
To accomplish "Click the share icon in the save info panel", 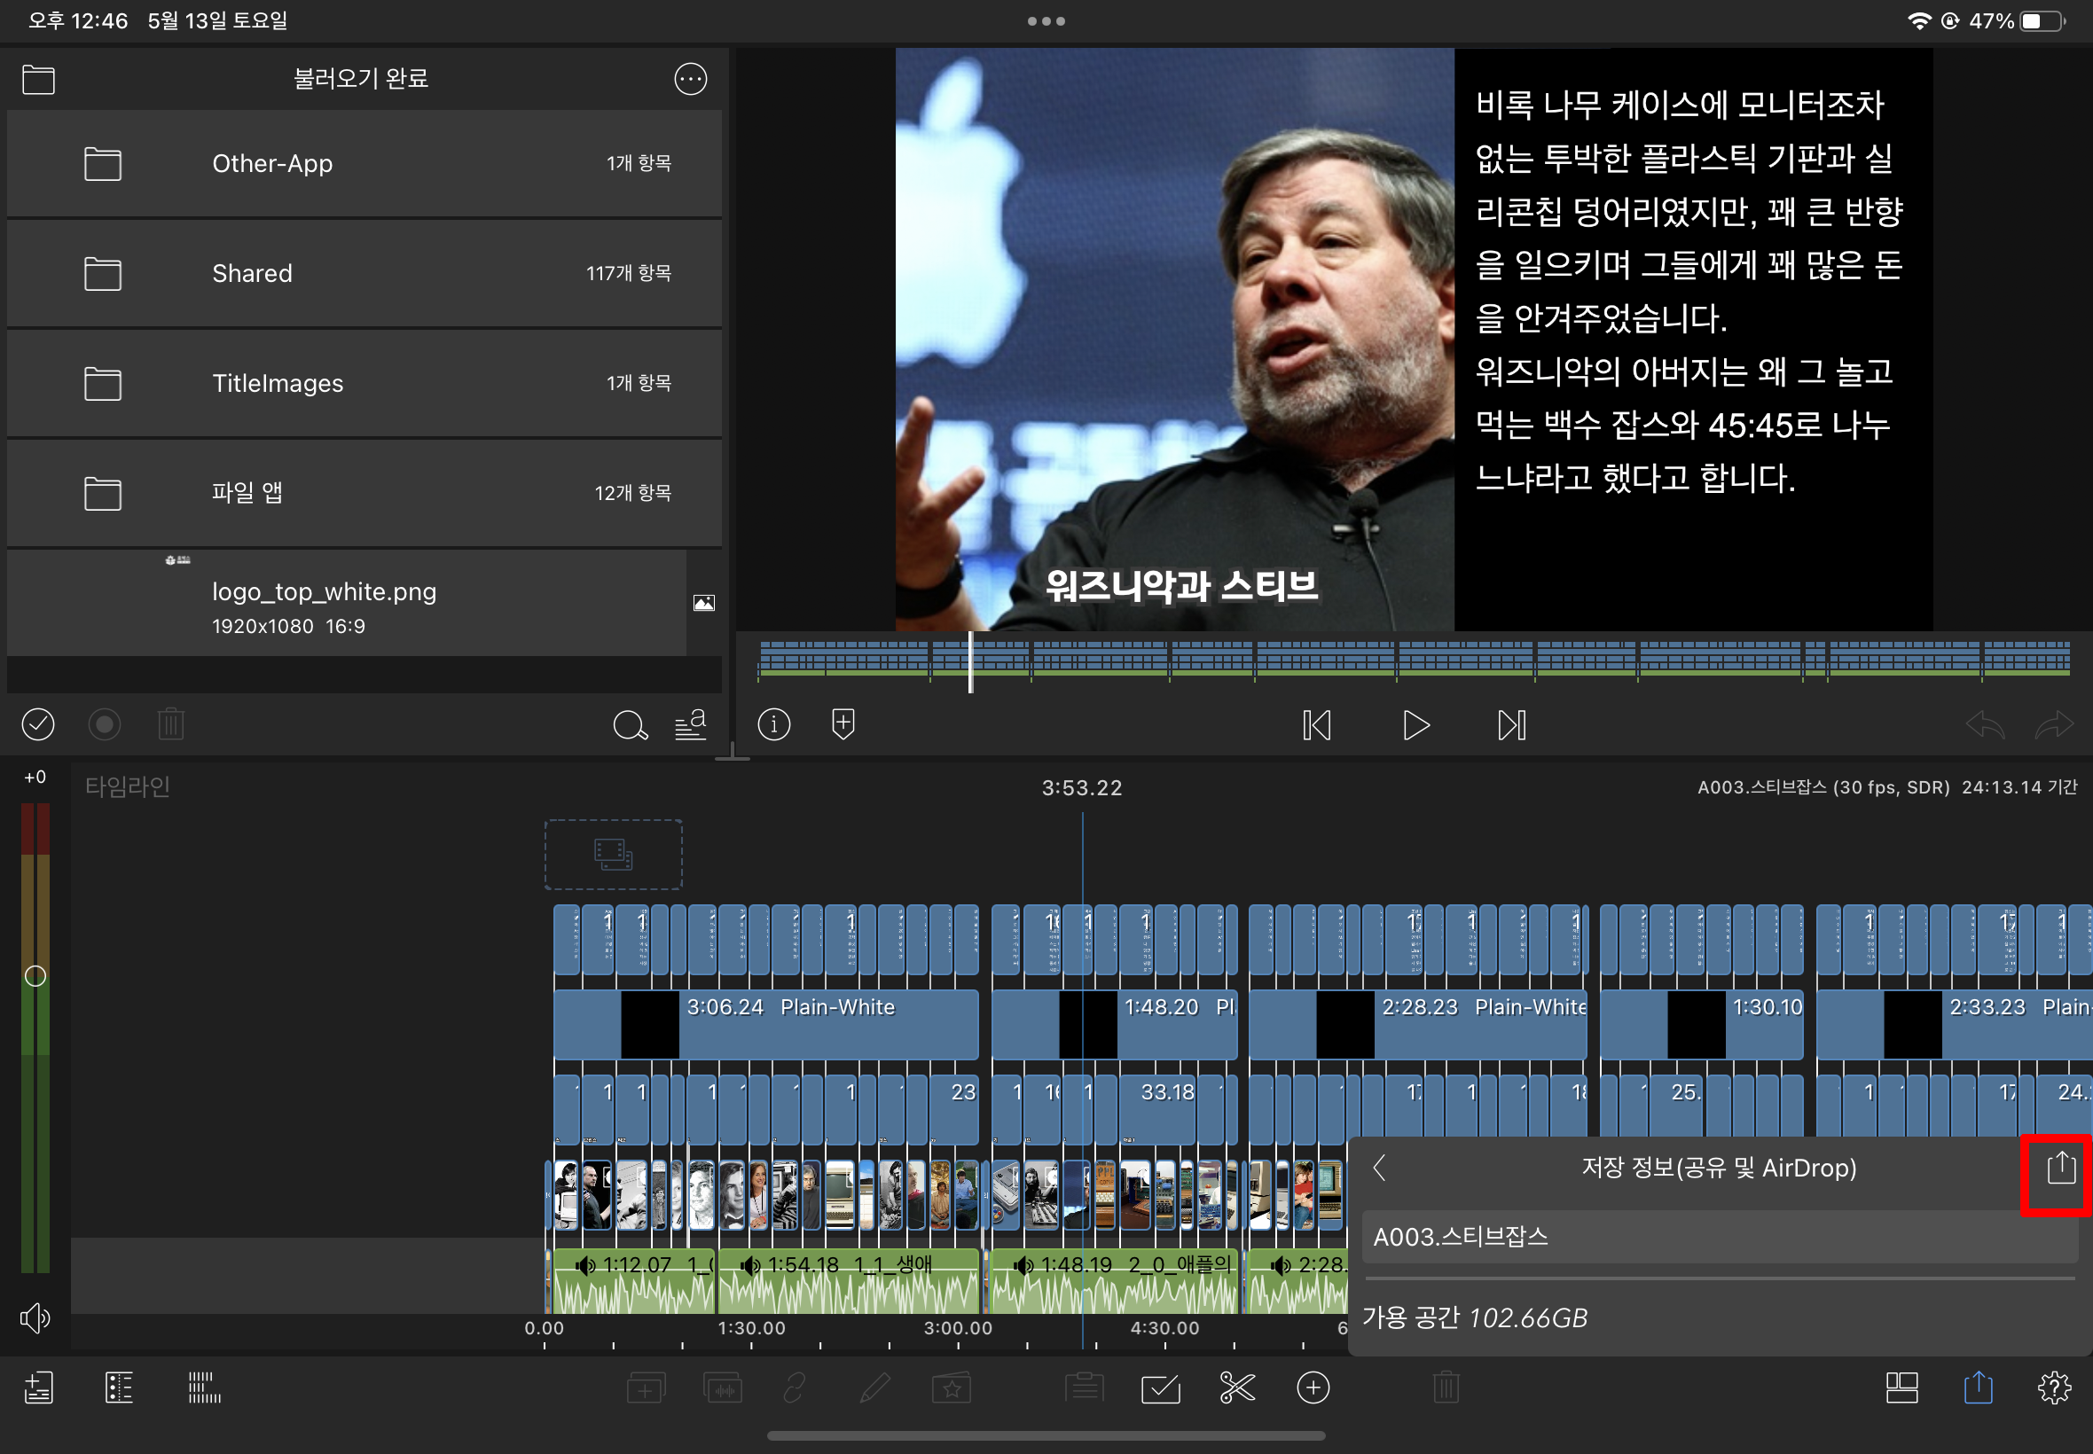I will pyautogui.click(x=2060, y=1168).
